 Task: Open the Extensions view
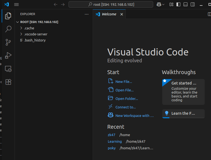pyautogui.click(x=8, y=82)
